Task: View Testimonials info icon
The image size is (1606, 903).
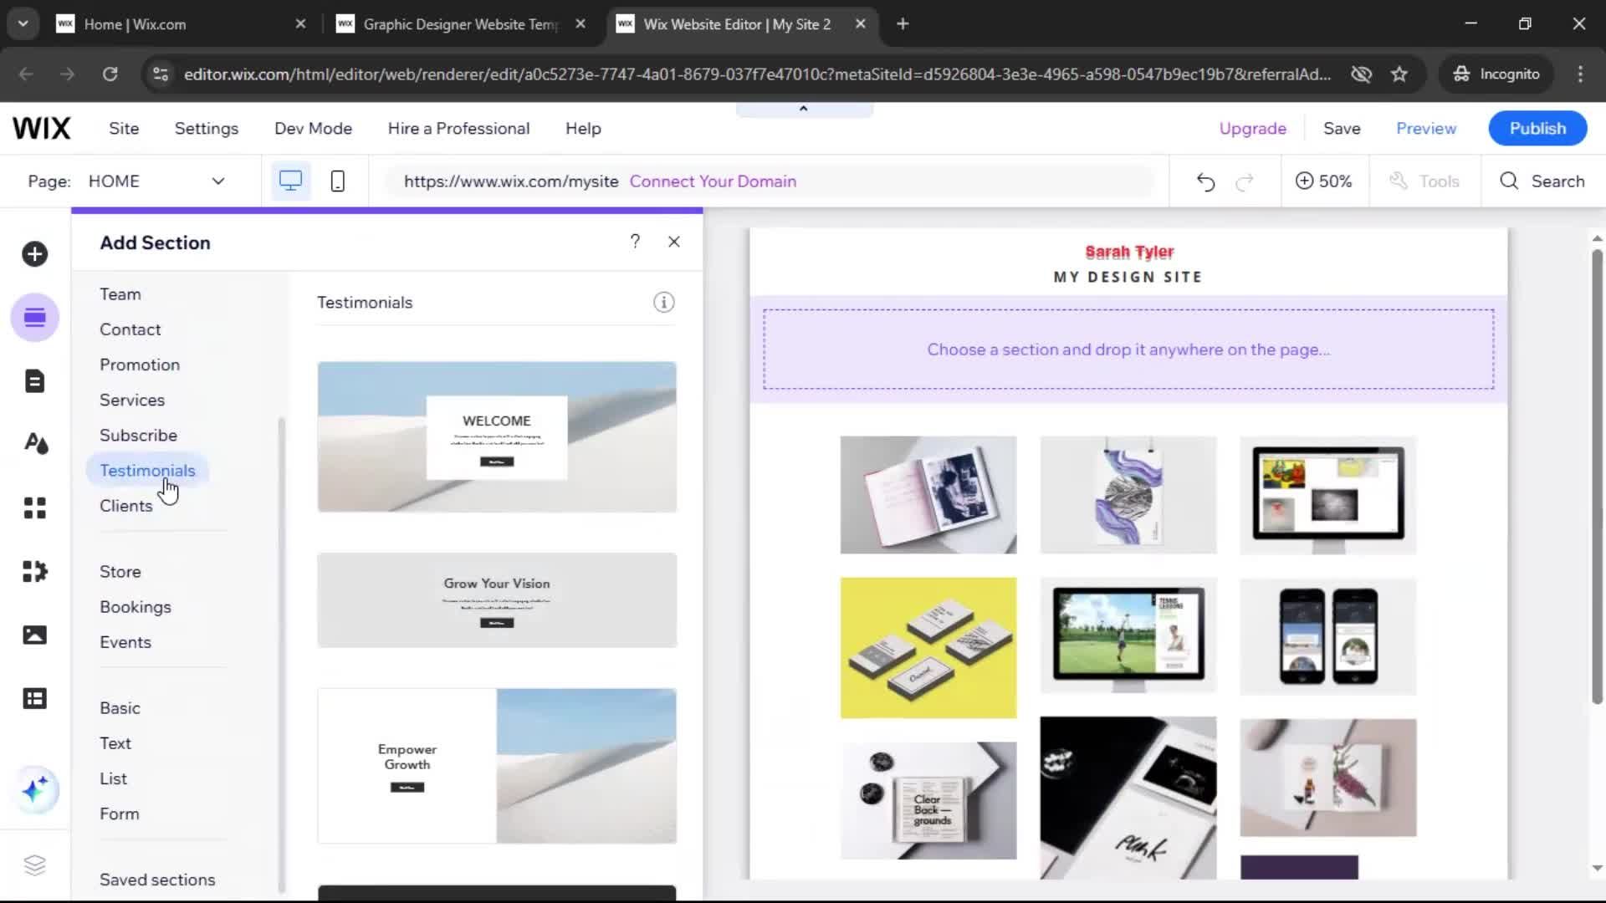Action: [663, 303]
